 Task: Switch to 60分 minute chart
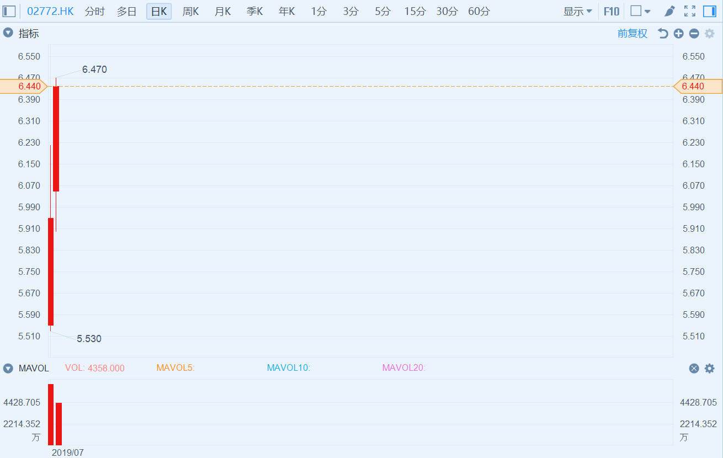[x=479, y=11]
